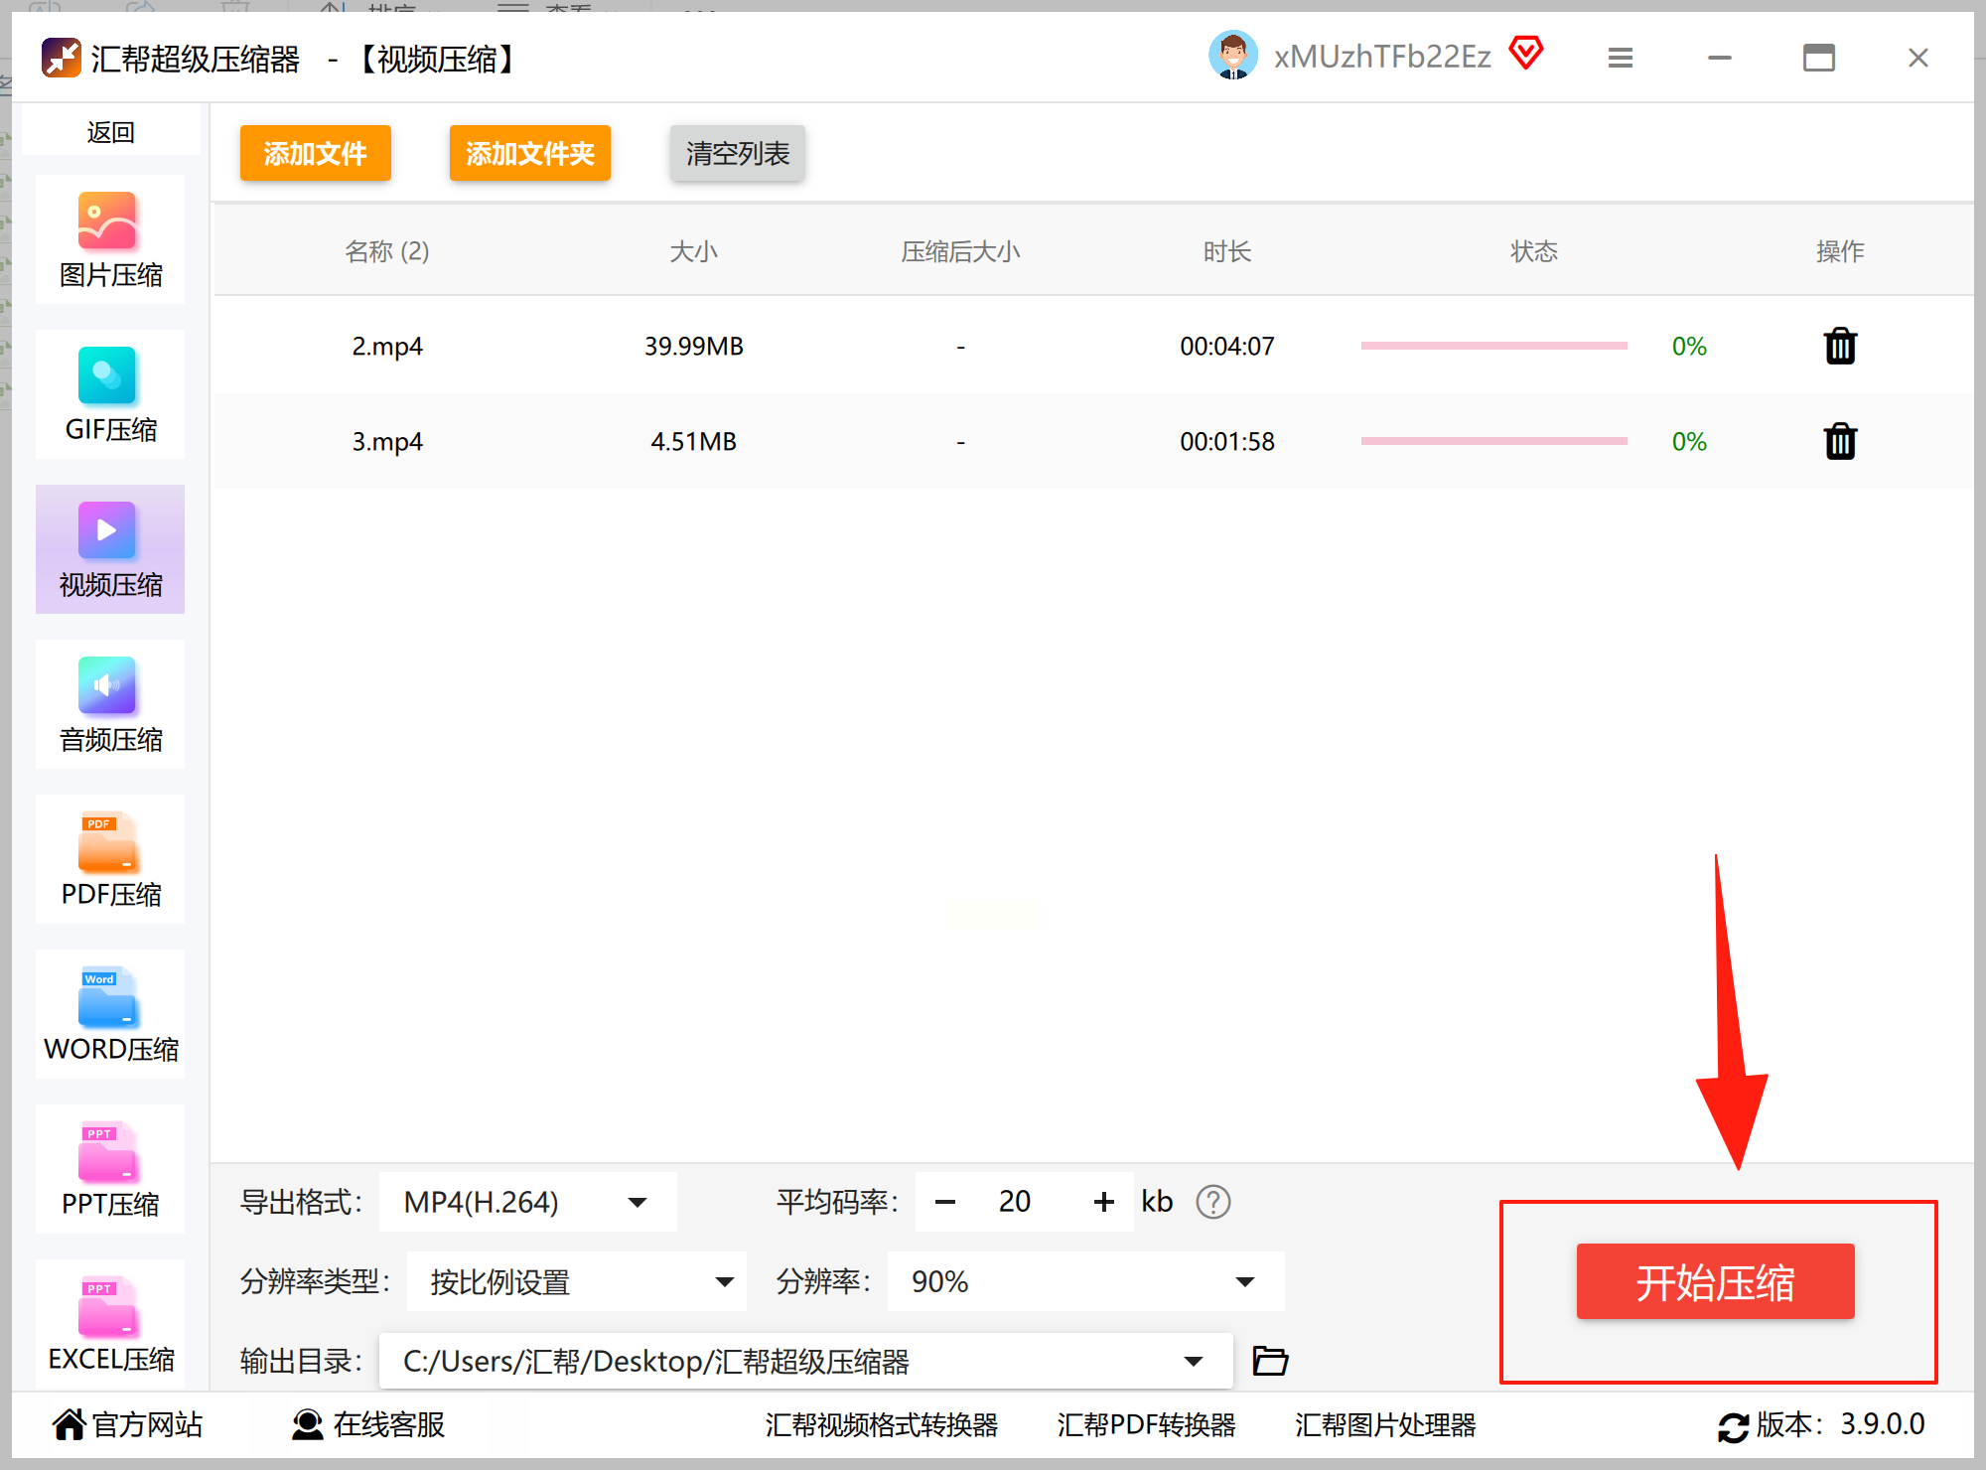1986x1470 pixels.
Task: Click the bitrate help question mark
Action: (x=1212, y=1202)
